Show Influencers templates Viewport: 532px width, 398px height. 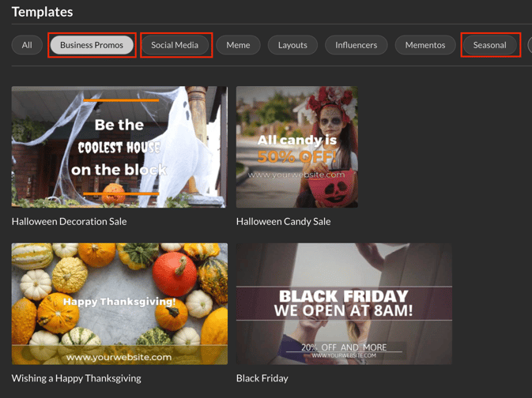coord(356,45)
